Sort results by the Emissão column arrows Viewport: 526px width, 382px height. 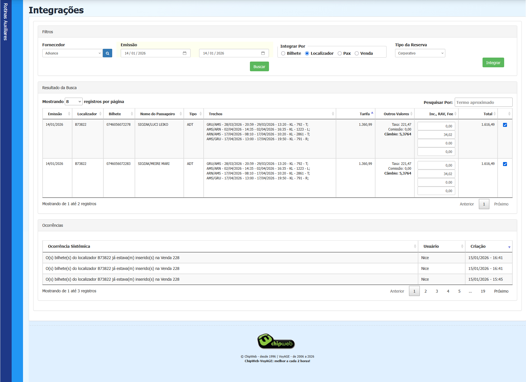click(x=69, y=114)
